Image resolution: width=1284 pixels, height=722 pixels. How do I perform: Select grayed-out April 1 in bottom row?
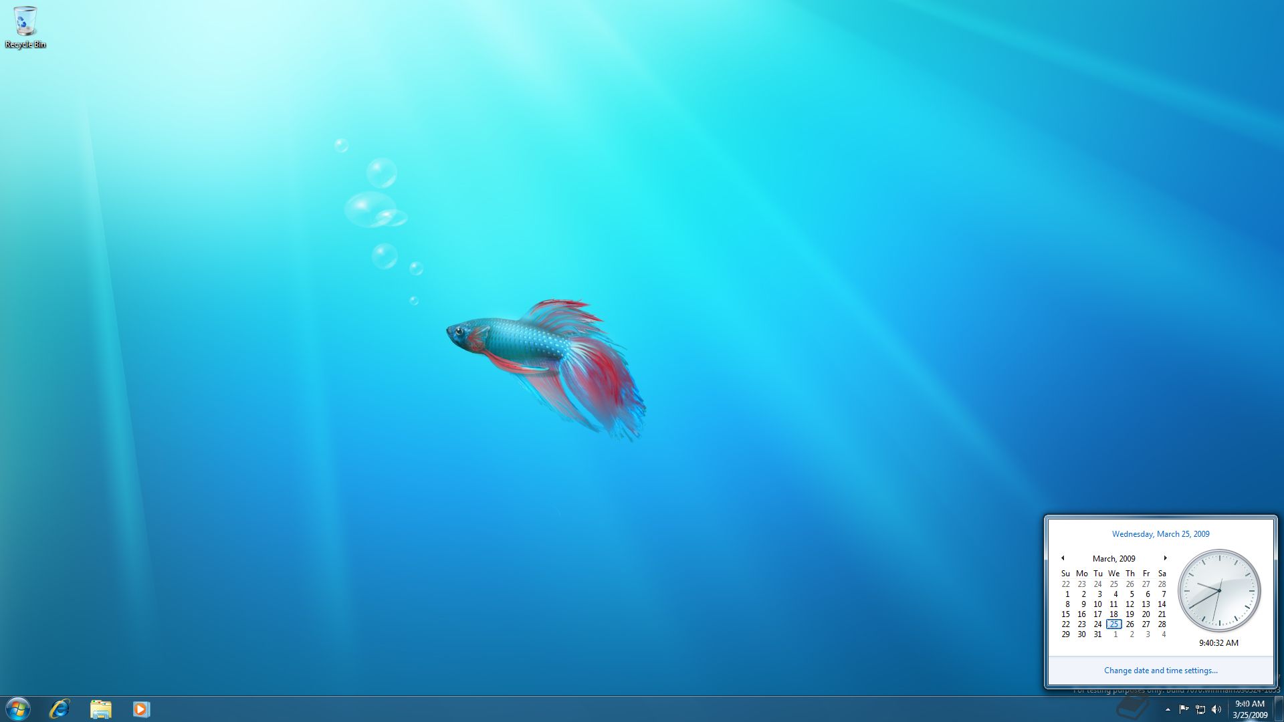coord(1115,634)
